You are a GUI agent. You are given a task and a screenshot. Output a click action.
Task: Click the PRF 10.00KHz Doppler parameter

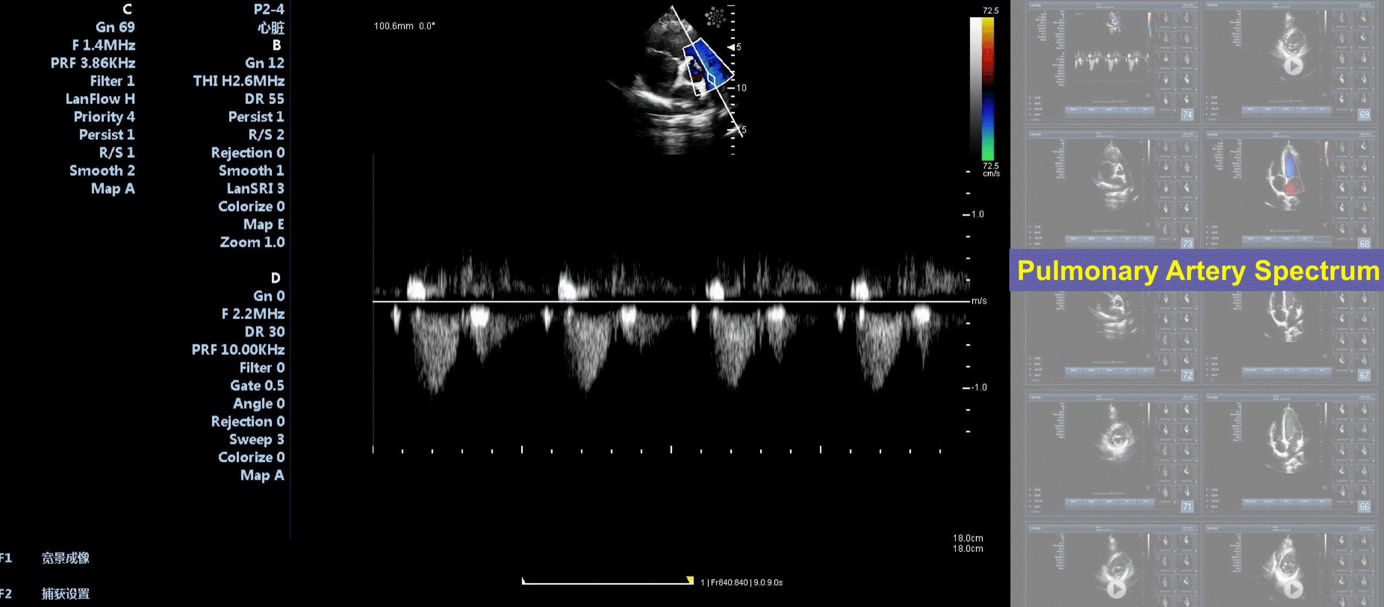tap(238, 350)
